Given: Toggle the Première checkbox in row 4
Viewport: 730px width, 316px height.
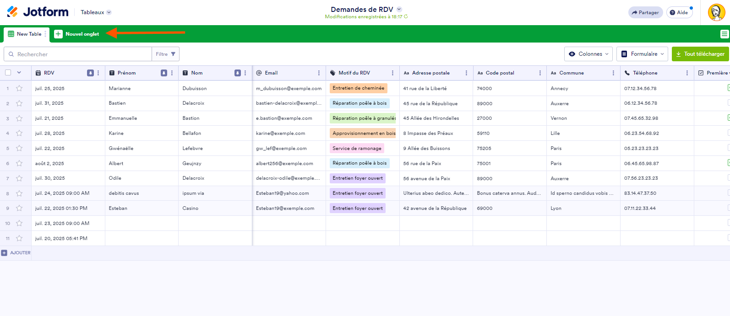Looking at the screenshot, I should (x=728, y=133).
